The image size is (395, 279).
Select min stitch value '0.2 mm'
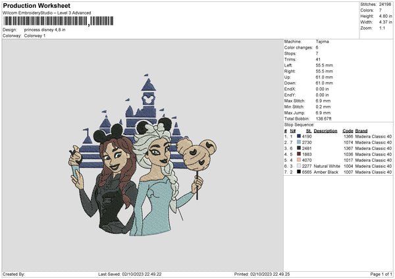(x=324, y=107)
